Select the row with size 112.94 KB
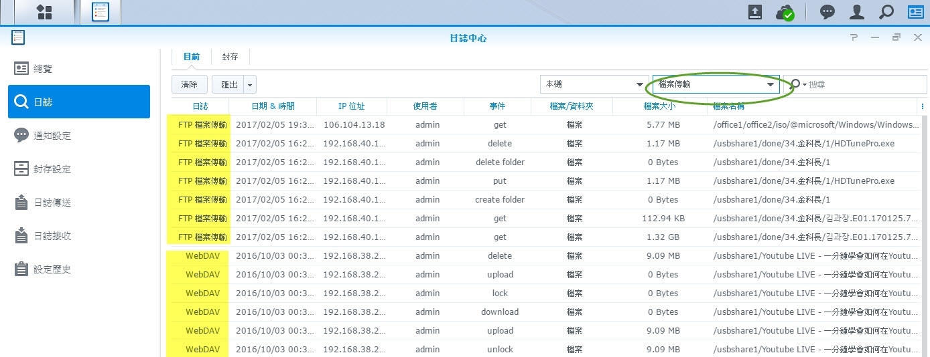The height and width of the screenshot is (357, 930). pyautogui.click(x=546, y=219)
